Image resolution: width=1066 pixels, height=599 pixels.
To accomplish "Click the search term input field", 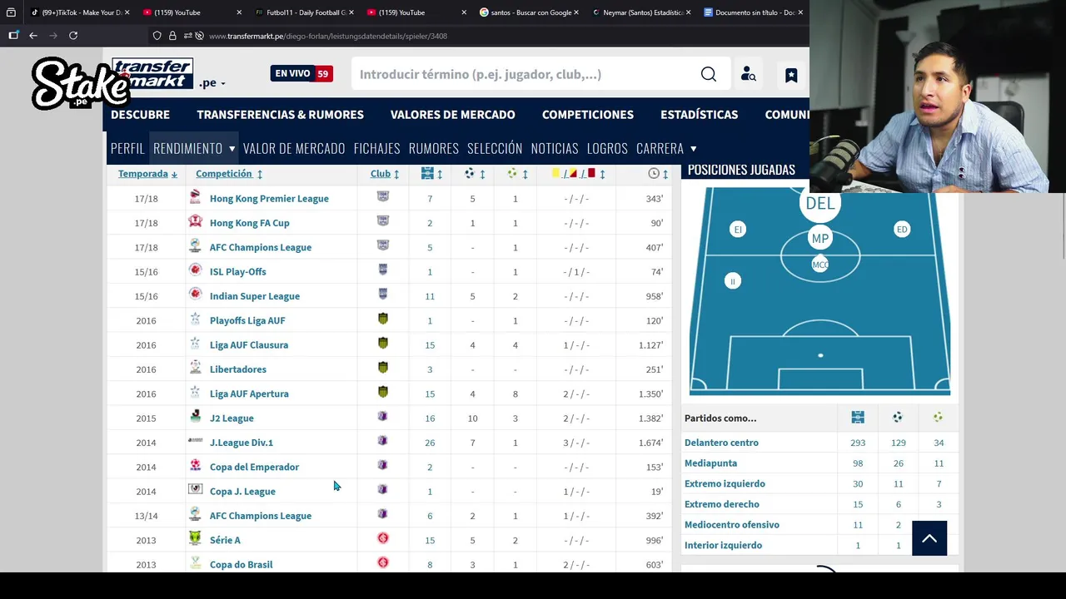I will 525,75.
